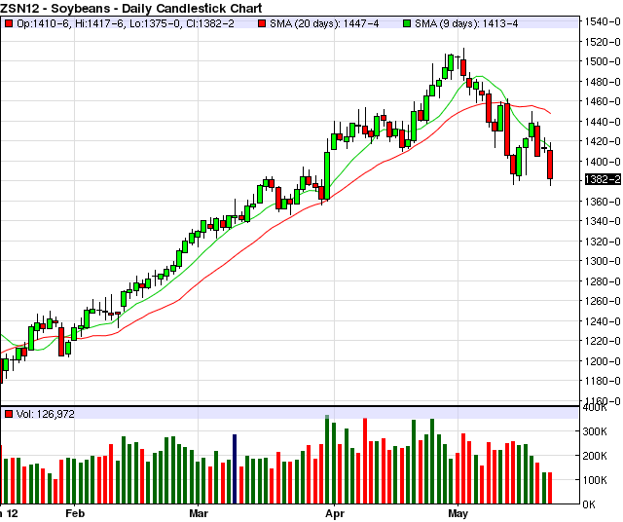Click the last red candlestick closing at 1382-2
623x522 pixels.
[550, 165]
